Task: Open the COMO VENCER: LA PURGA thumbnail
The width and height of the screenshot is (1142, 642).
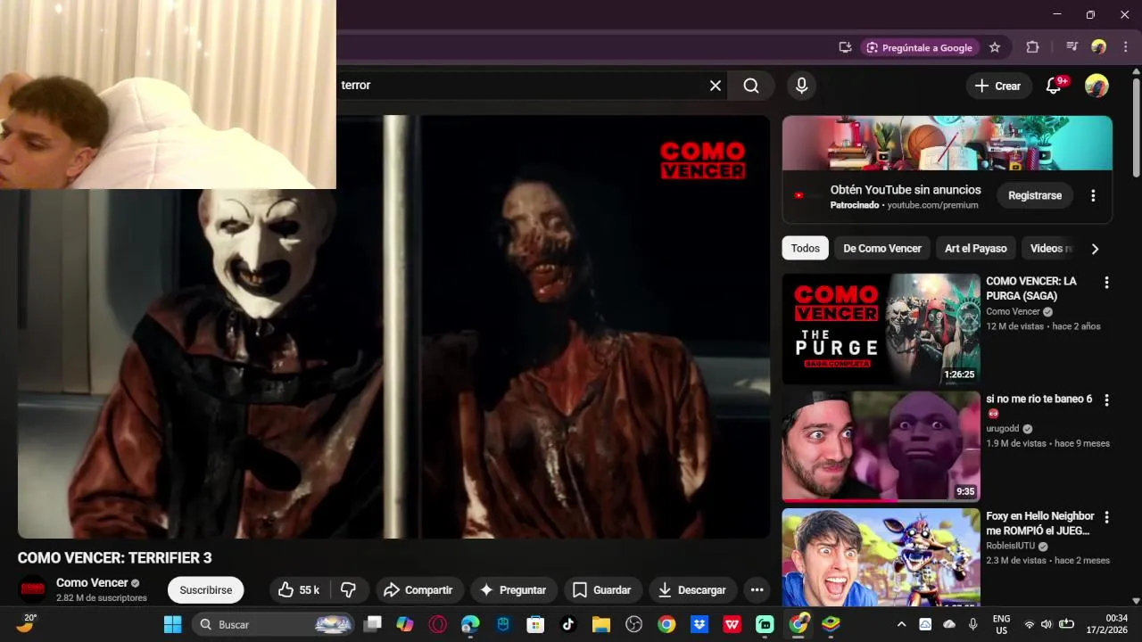Action: (x=881, y=329)
